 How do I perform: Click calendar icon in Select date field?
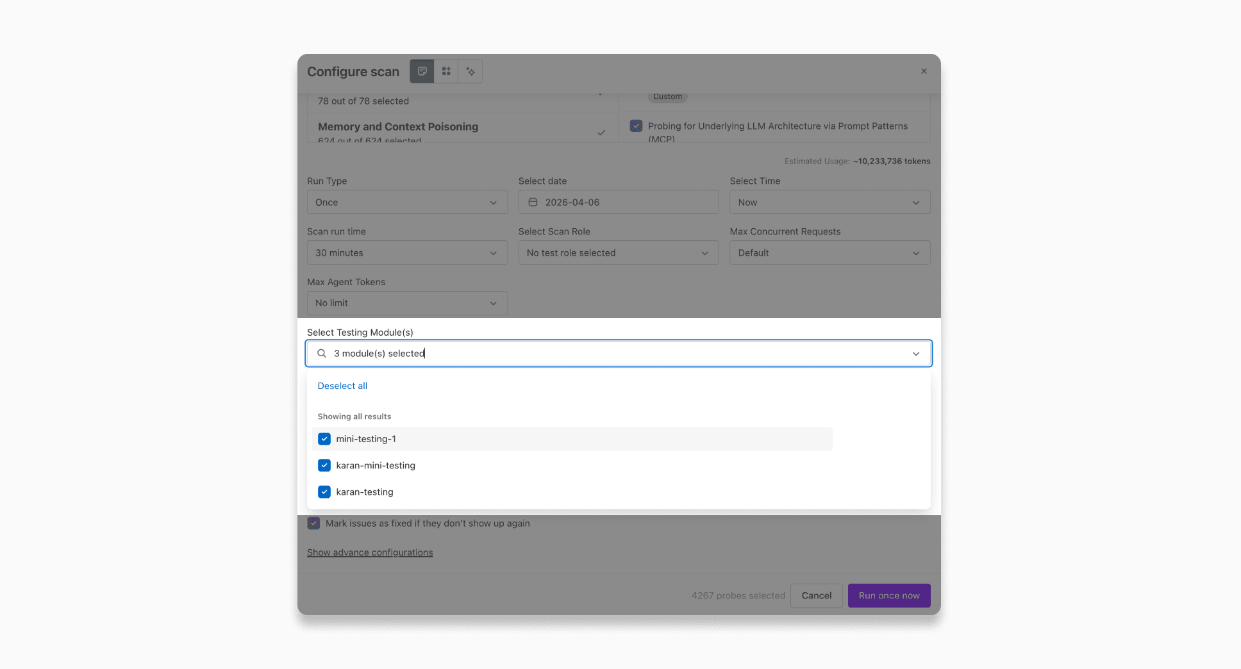(x=533, y=202)
